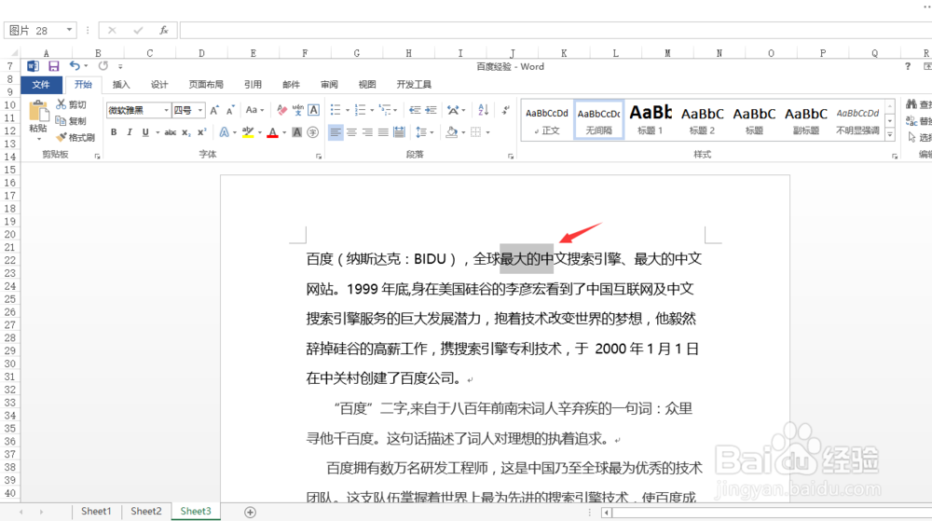Open the font name dropdown 微软雅黑
The image size is (932, 521).
[166, 111]
